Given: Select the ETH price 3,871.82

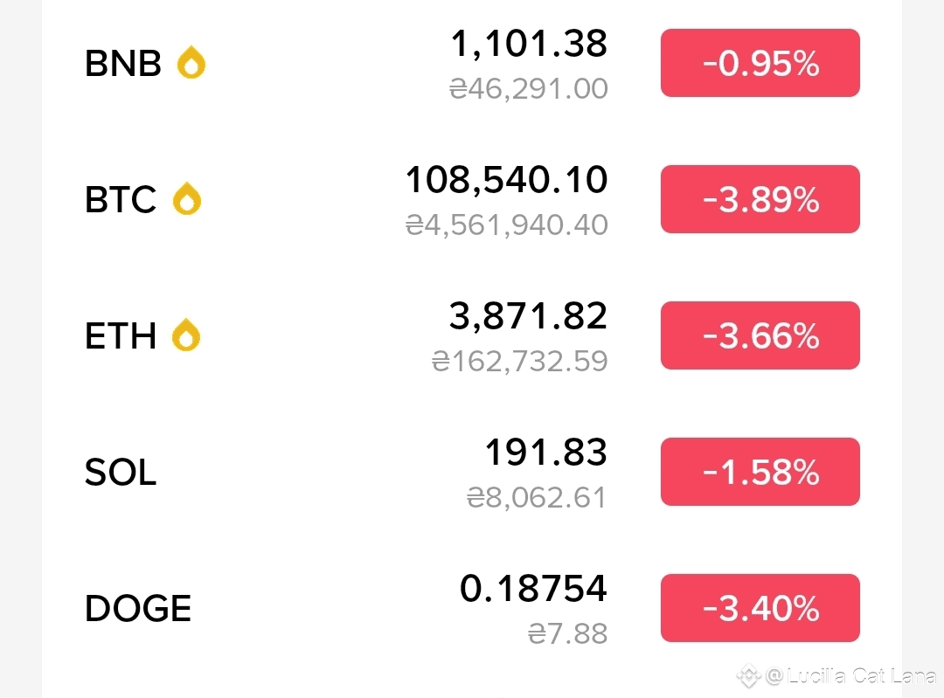Looking at the screenshot, I should tap(528, 316).
